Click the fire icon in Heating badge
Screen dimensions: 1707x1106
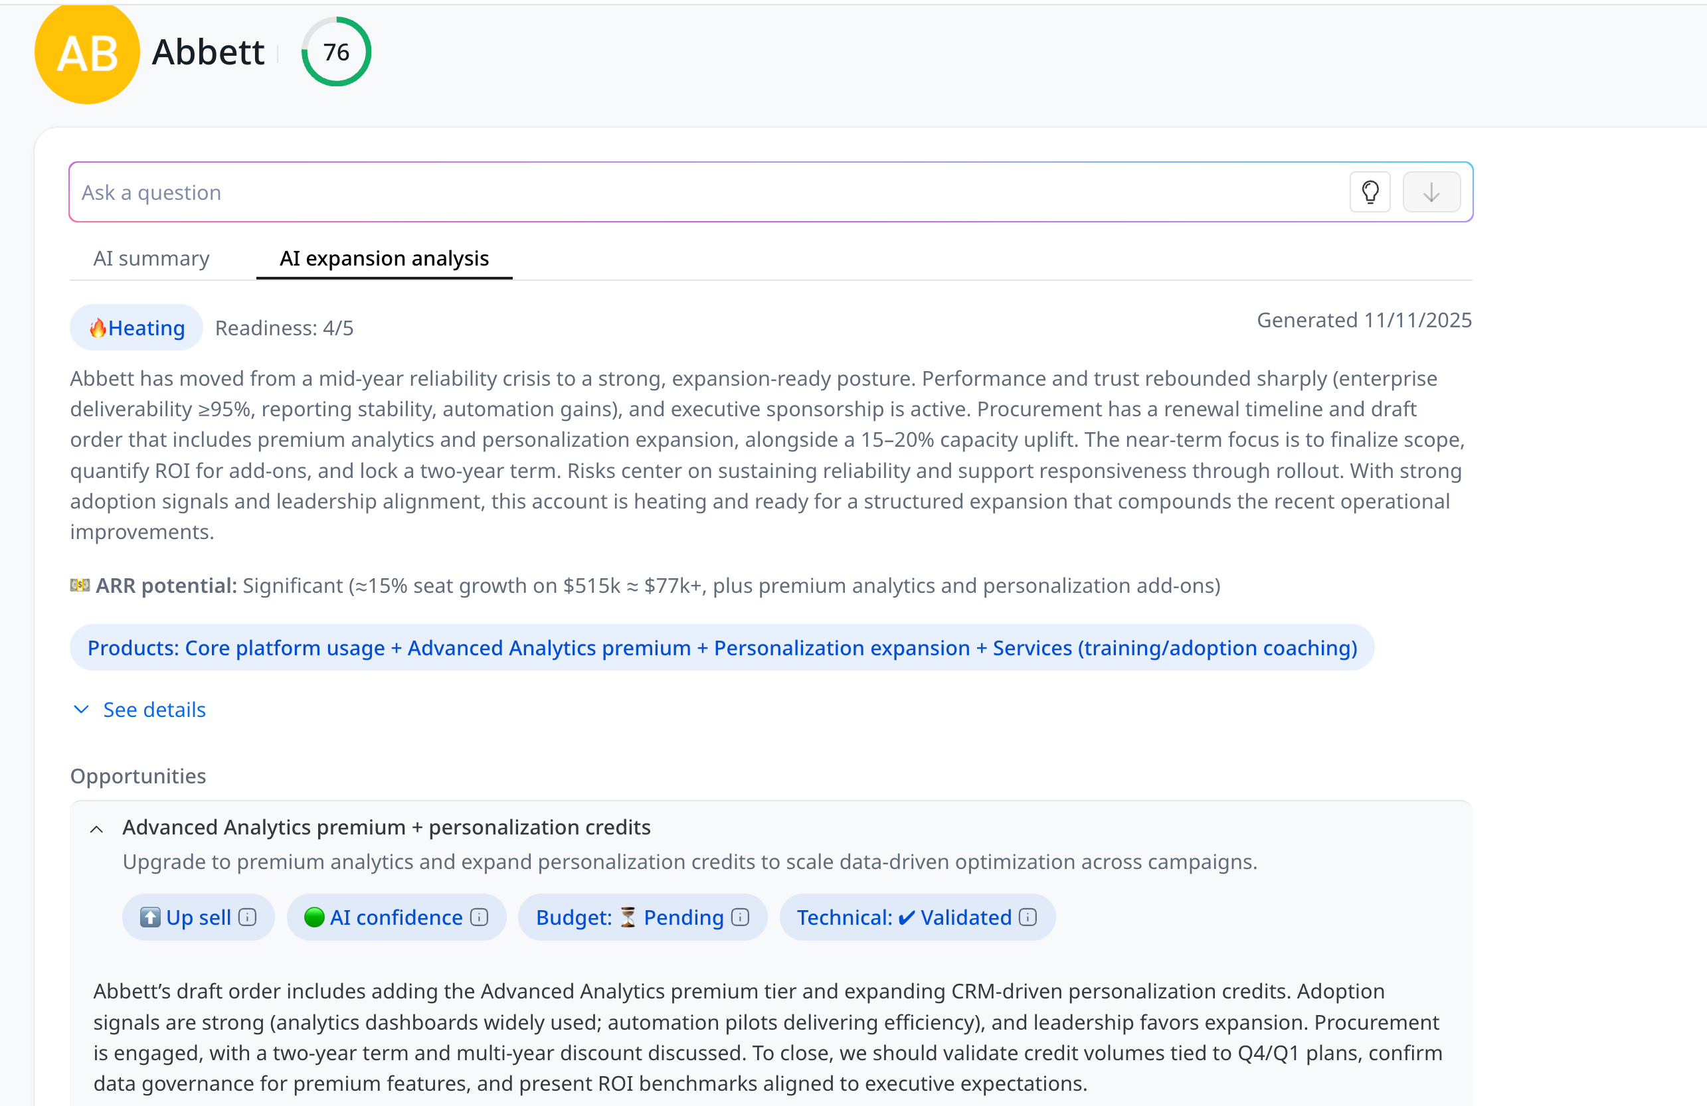pos(98,329)
